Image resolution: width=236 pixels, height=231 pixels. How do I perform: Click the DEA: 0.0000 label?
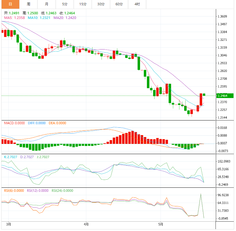(57, 123)
